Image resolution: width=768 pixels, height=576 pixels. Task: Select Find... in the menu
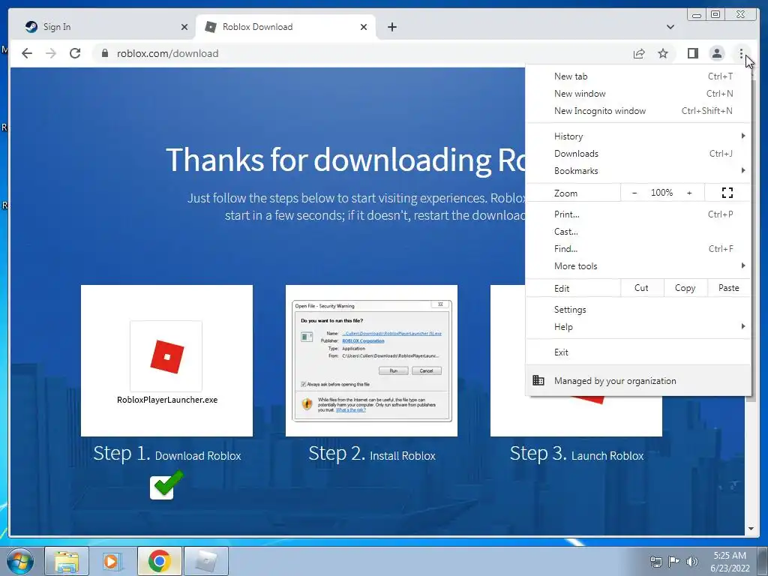(638, 249)
